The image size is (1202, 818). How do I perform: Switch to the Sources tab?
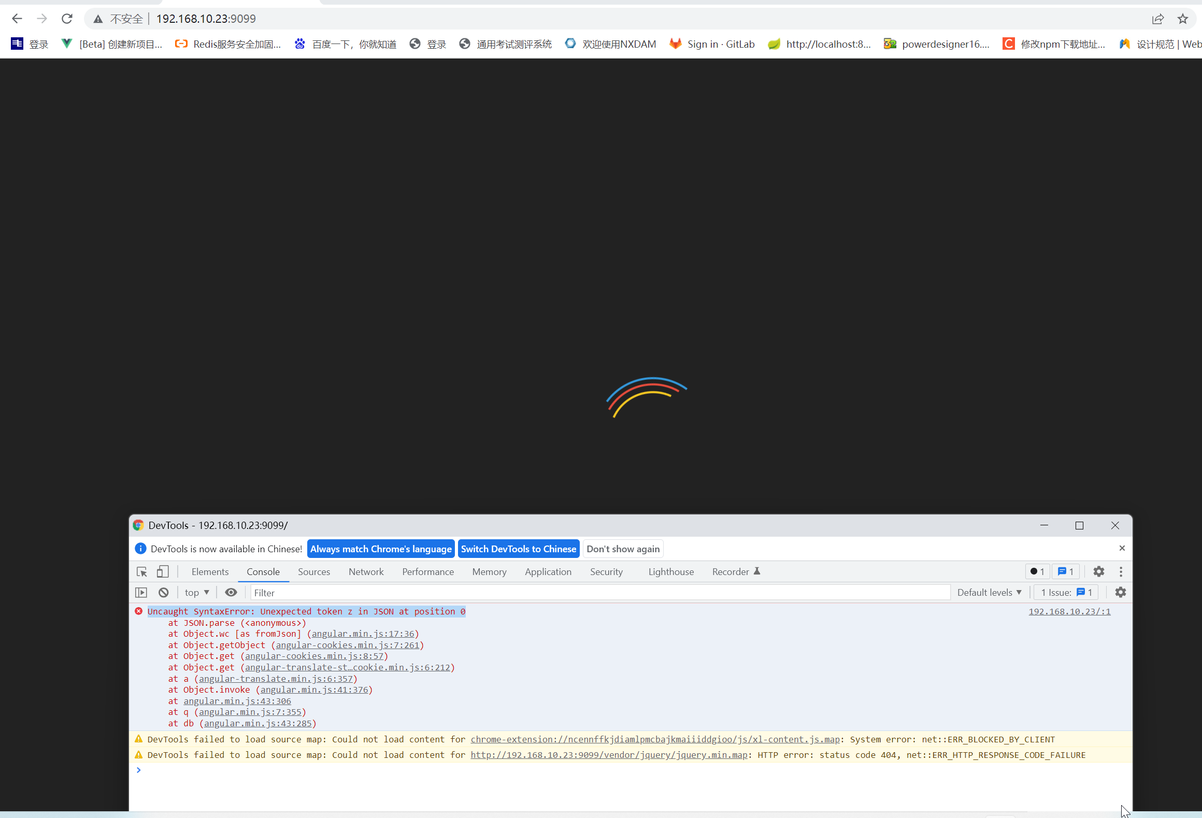point(313,571)
